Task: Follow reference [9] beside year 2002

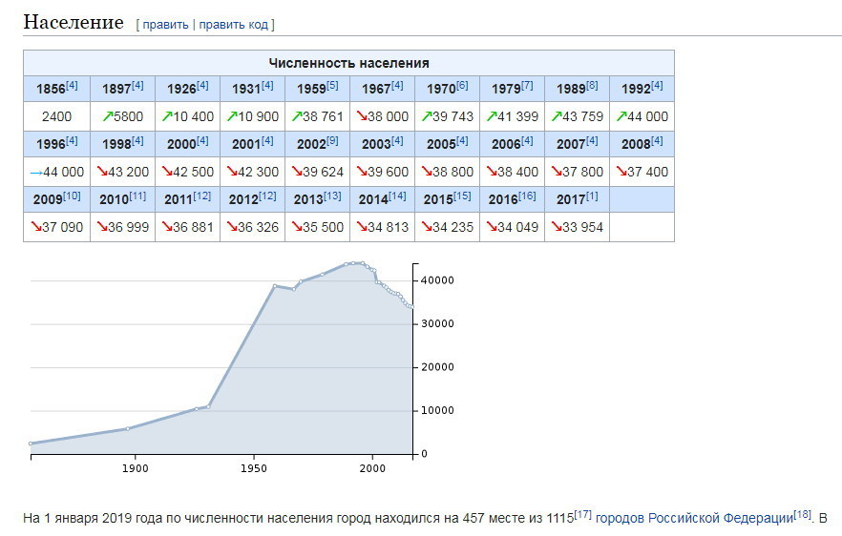Action: click(x=332, y=141)
